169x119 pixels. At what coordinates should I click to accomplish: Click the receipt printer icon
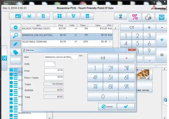click(x=148, y=17)
